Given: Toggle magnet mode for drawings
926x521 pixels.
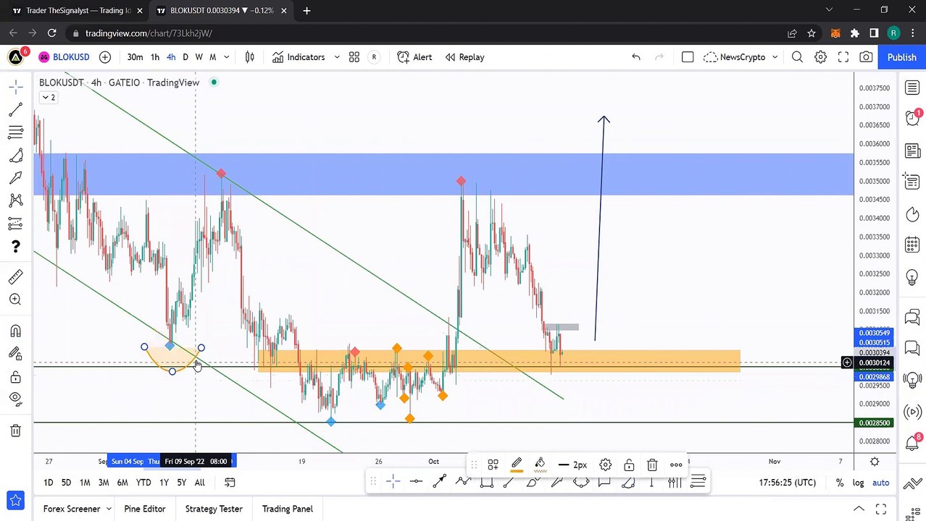Looking at the screenshot, I should point(15,331).
